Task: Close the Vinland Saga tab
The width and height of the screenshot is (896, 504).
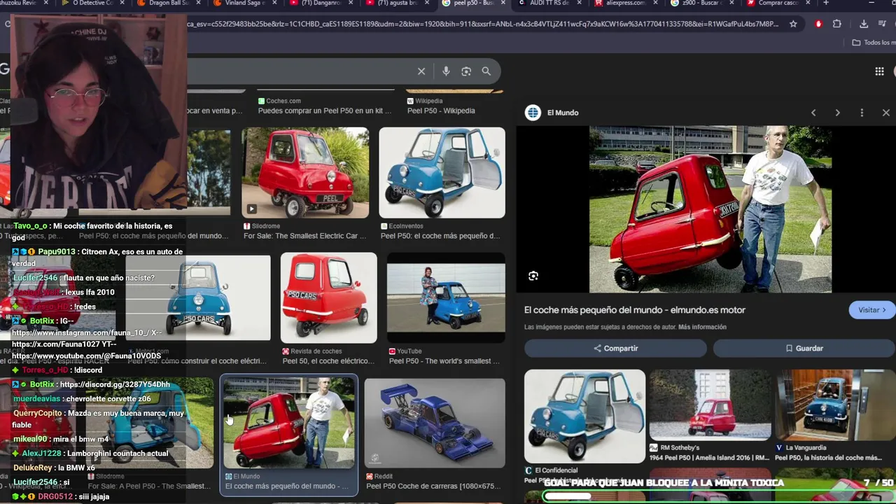Action: coord(274,3)
